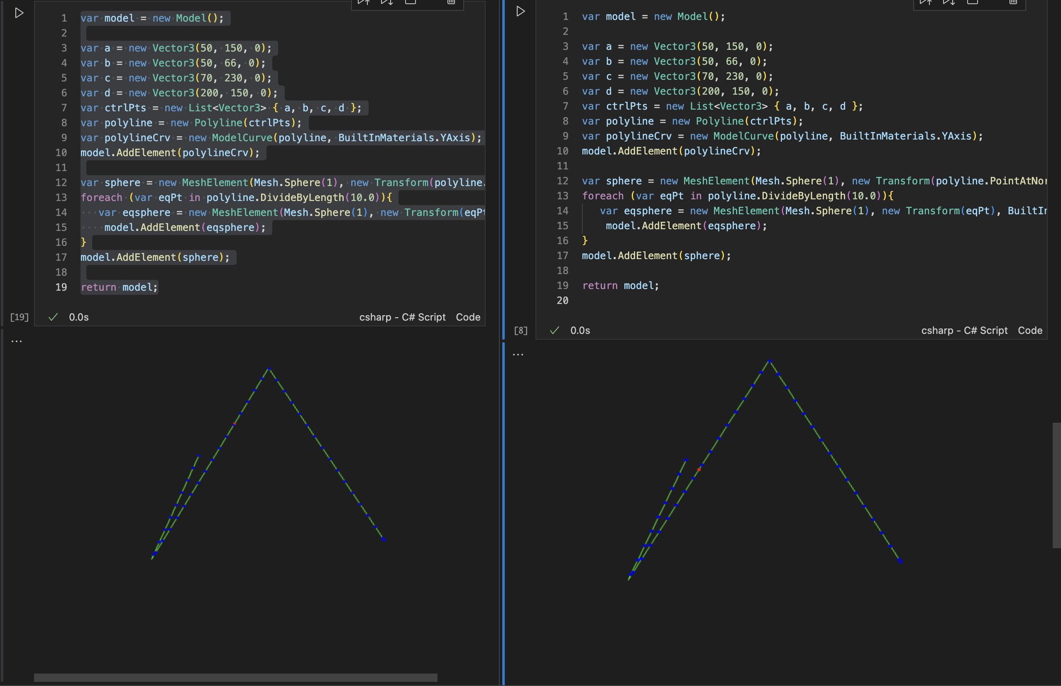Place cursor on 'return model;' in right cell

coord(620,286)
